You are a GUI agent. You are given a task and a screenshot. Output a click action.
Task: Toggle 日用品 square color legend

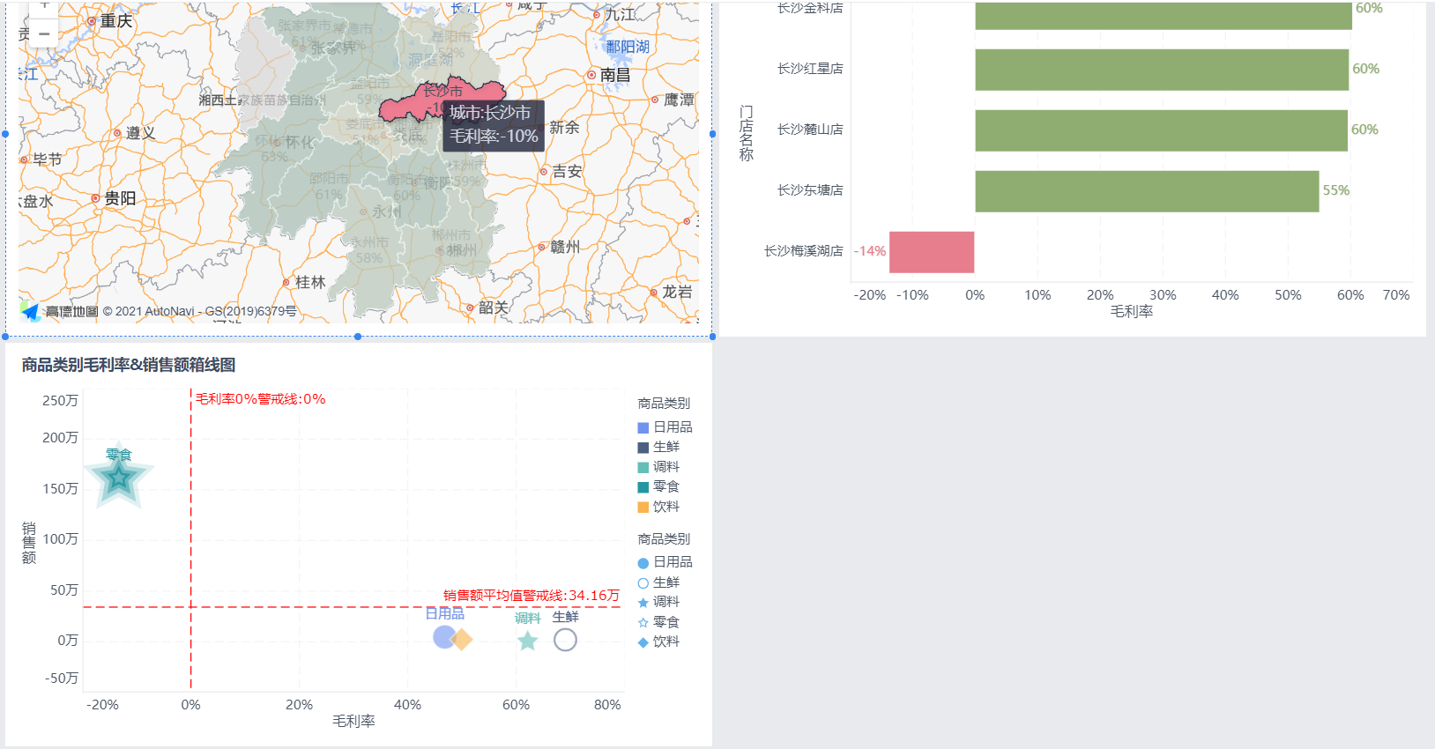pos(665,427)
